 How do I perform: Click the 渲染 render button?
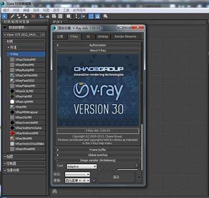click(x=116, y=177)
